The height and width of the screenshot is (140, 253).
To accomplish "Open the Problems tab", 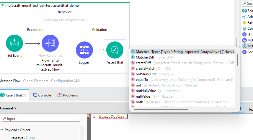I will pos(68,95).
